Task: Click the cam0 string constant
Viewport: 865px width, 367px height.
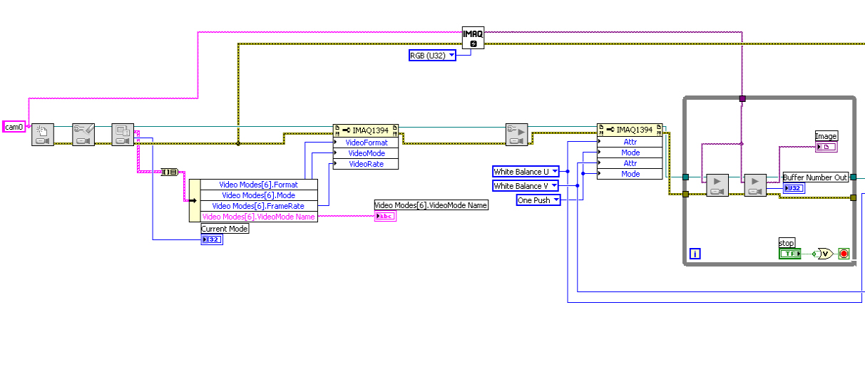Action: coord(14,127)
